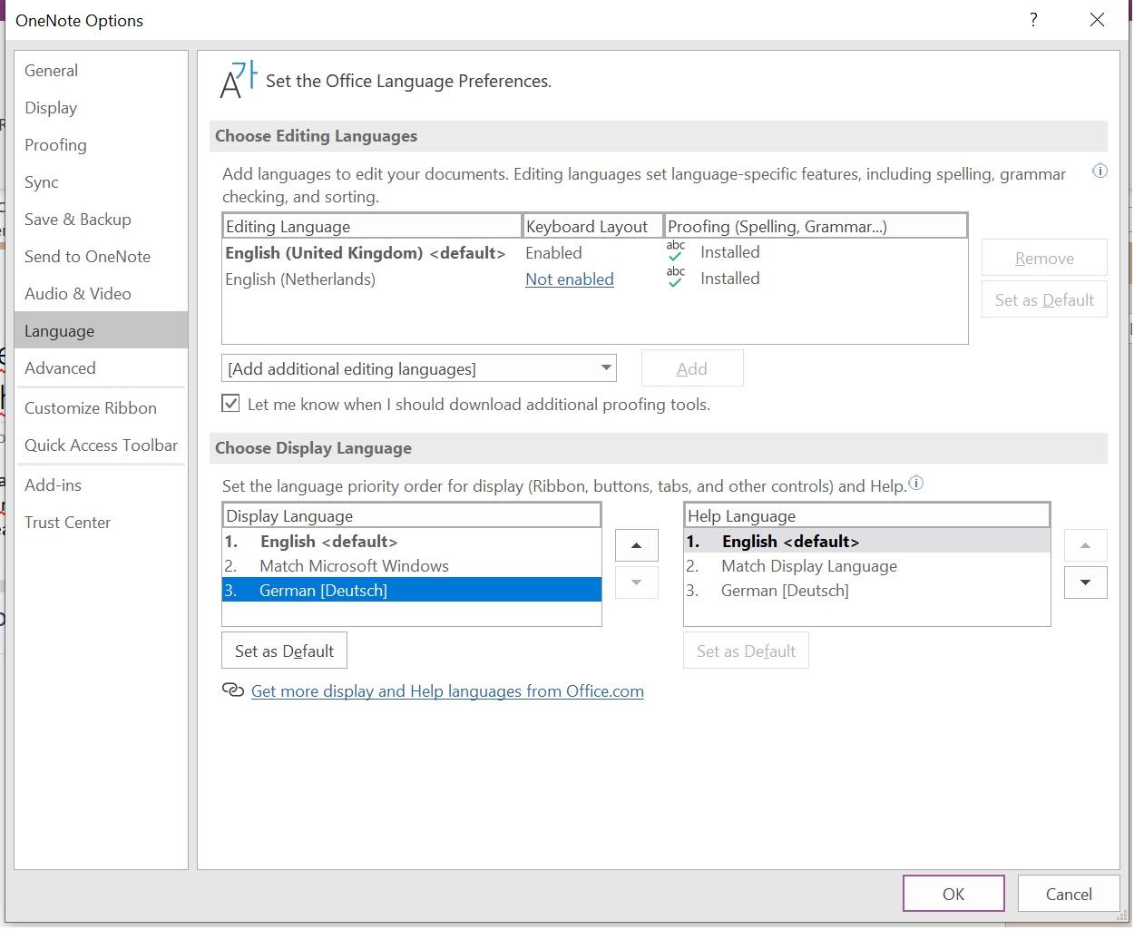This screenshot has height=930, width=1134.
Task: Open Get more display and Help languages link
Action: point(447,690)
